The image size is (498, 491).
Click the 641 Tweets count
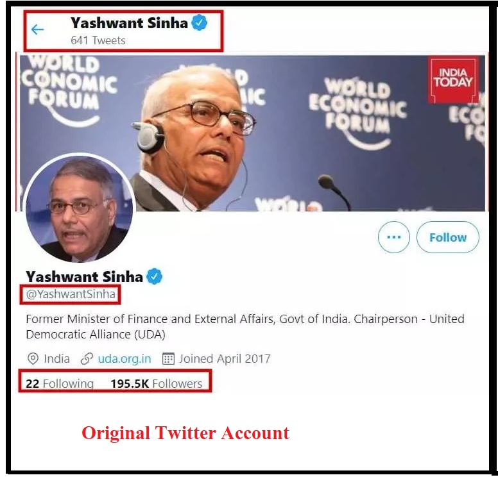98,40
